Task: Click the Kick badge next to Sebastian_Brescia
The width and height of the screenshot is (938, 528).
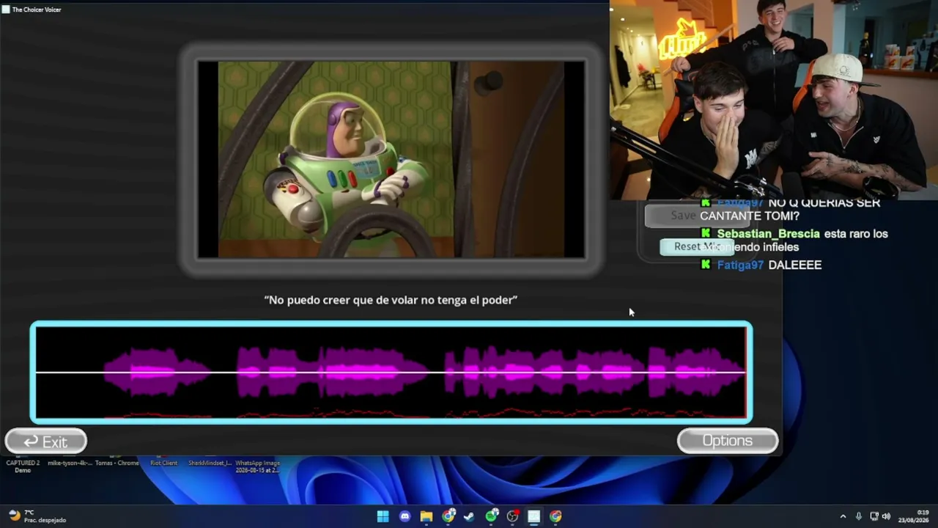Action: (x=706, y=233)
